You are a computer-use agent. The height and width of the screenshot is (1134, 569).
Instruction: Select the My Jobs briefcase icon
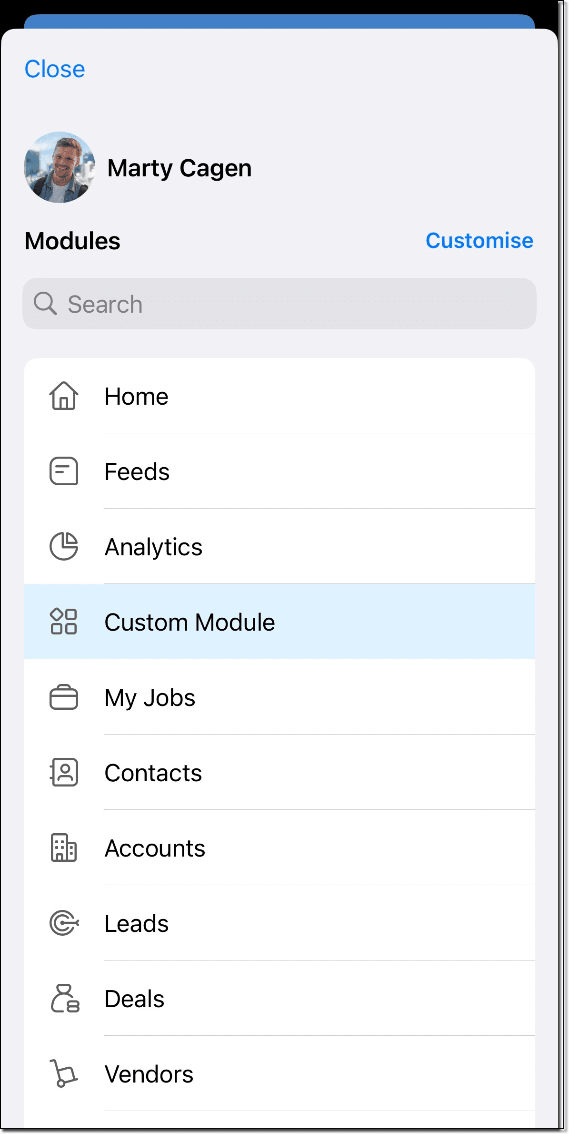(x=64, y=697)
